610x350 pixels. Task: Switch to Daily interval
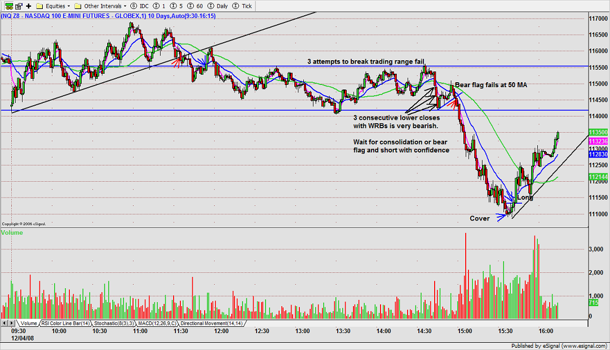tap(218, 6)
